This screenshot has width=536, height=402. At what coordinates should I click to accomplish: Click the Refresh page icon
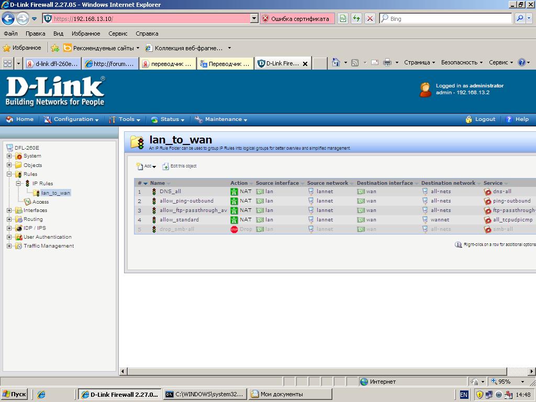tap(356, 18)
